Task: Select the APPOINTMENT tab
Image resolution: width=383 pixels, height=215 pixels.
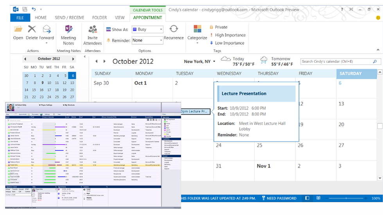Action: [x=147, y=18]
